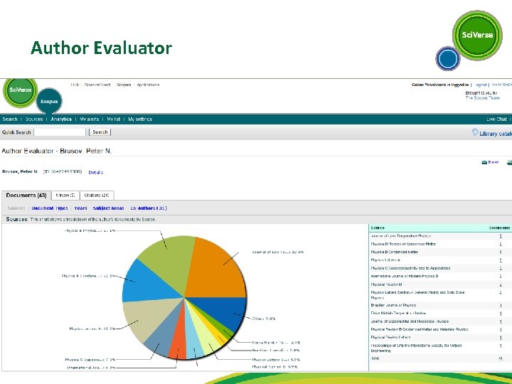
Task: Open the ScienceDirect link
Action: click(97, 85)
